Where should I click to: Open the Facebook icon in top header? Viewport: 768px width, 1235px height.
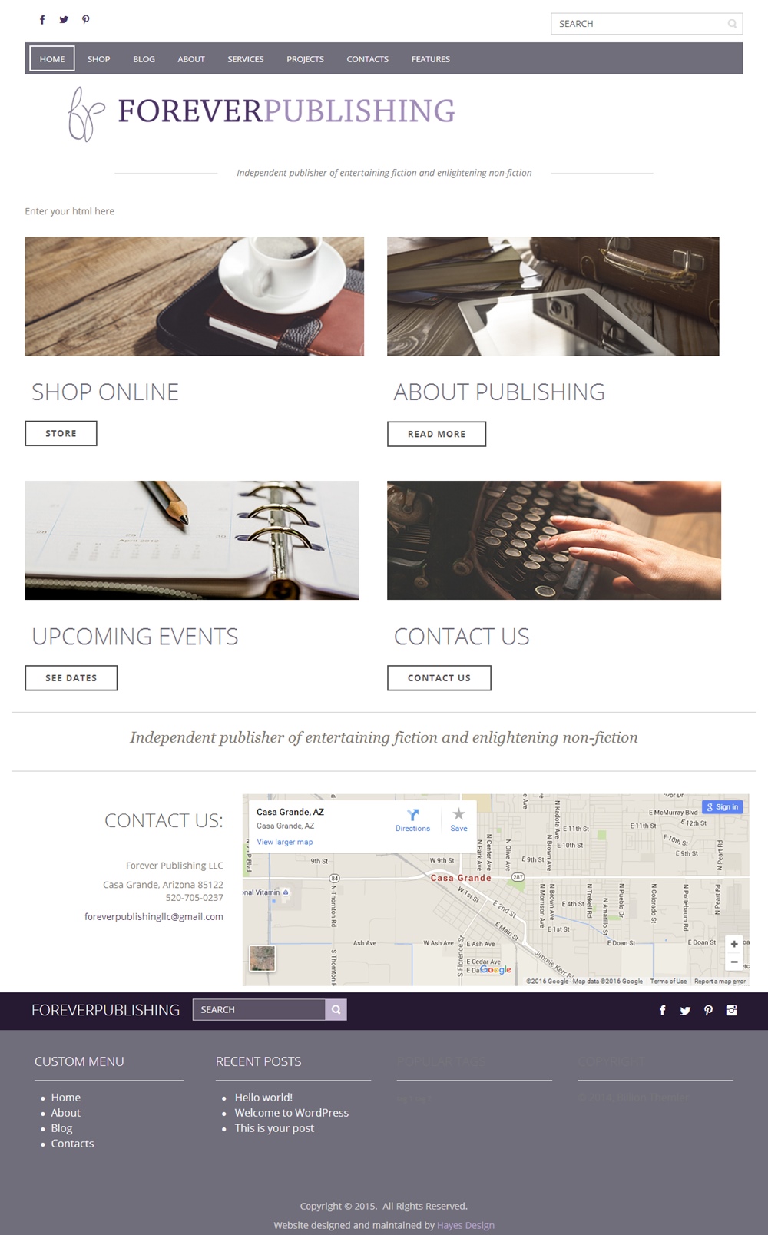[42, 20]
